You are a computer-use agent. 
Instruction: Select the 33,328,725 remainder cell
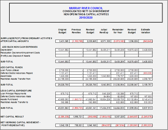click(118, 99)
